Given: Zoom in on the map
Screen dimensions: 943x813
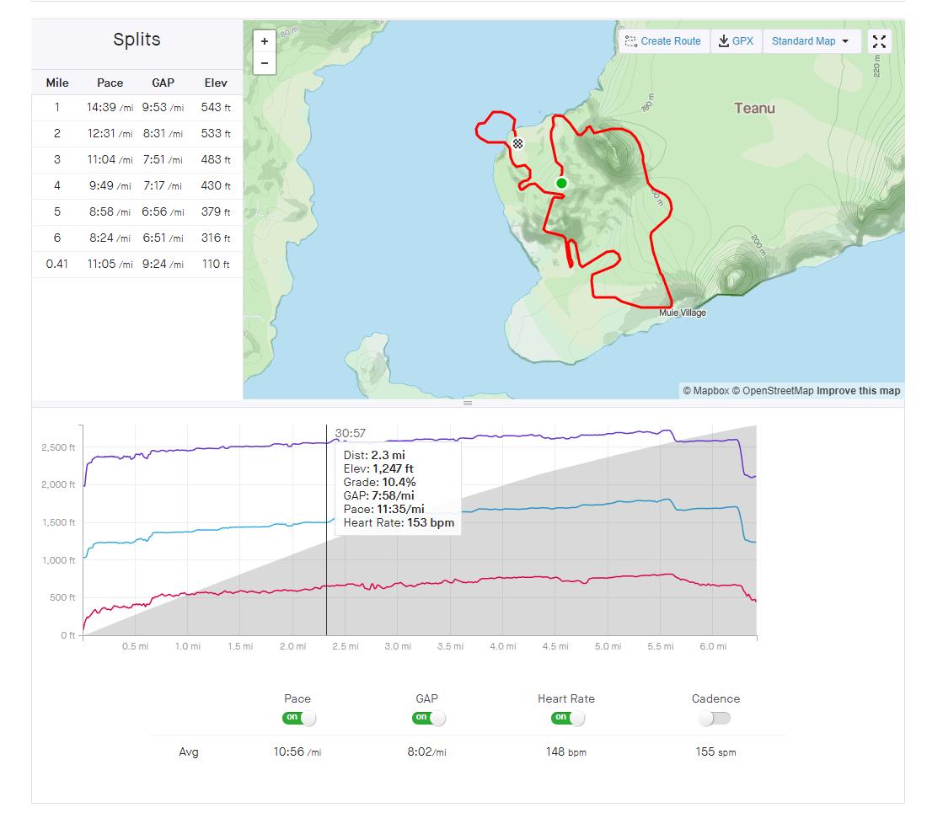Looking at the screenshot, I should click(265, 41).
